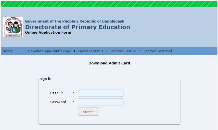Focus the User ID input field
This screenshot has width=218, height=130.
pyautogui.click(x=100, y=93)
